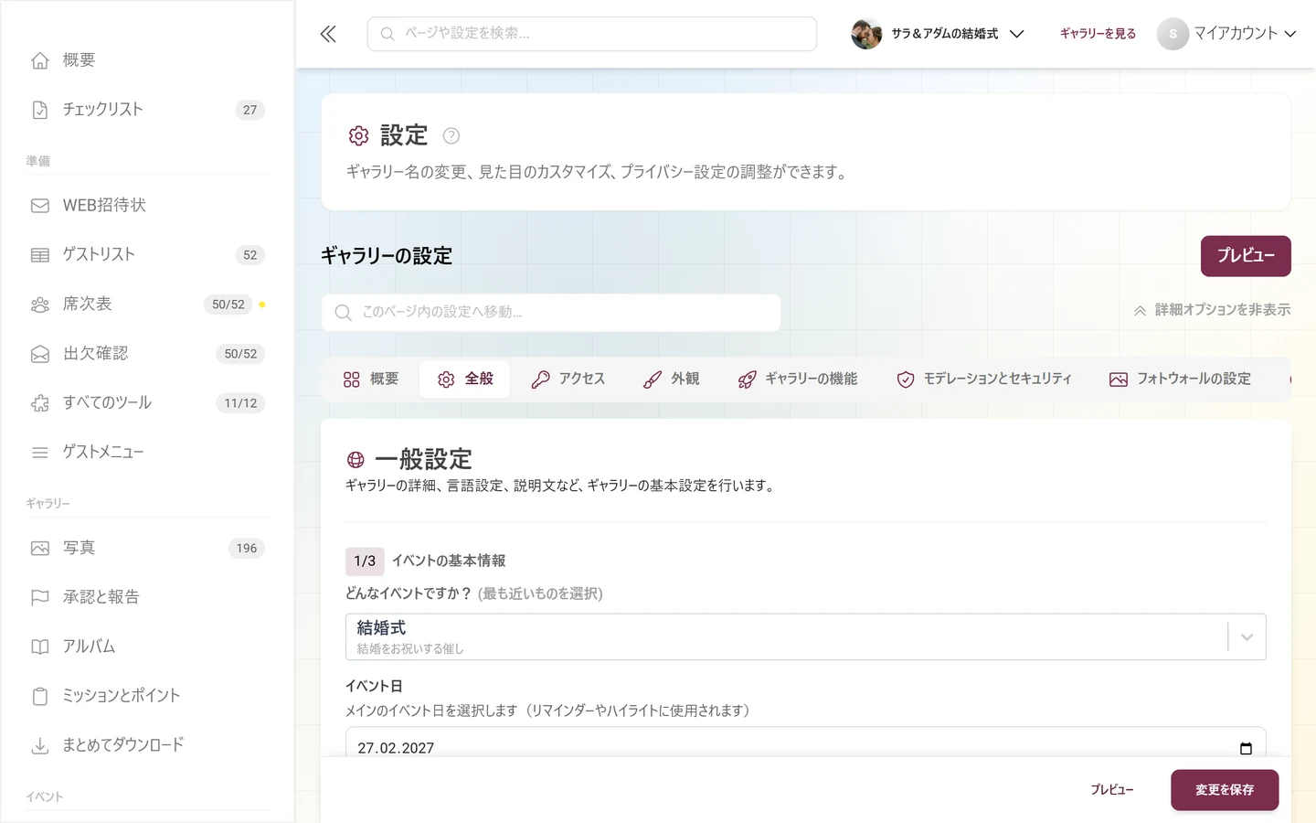The height and width of the screenshot is (823, 1316).
Task: Select the 全般 settings tab
Action: [x=465, y=379]
